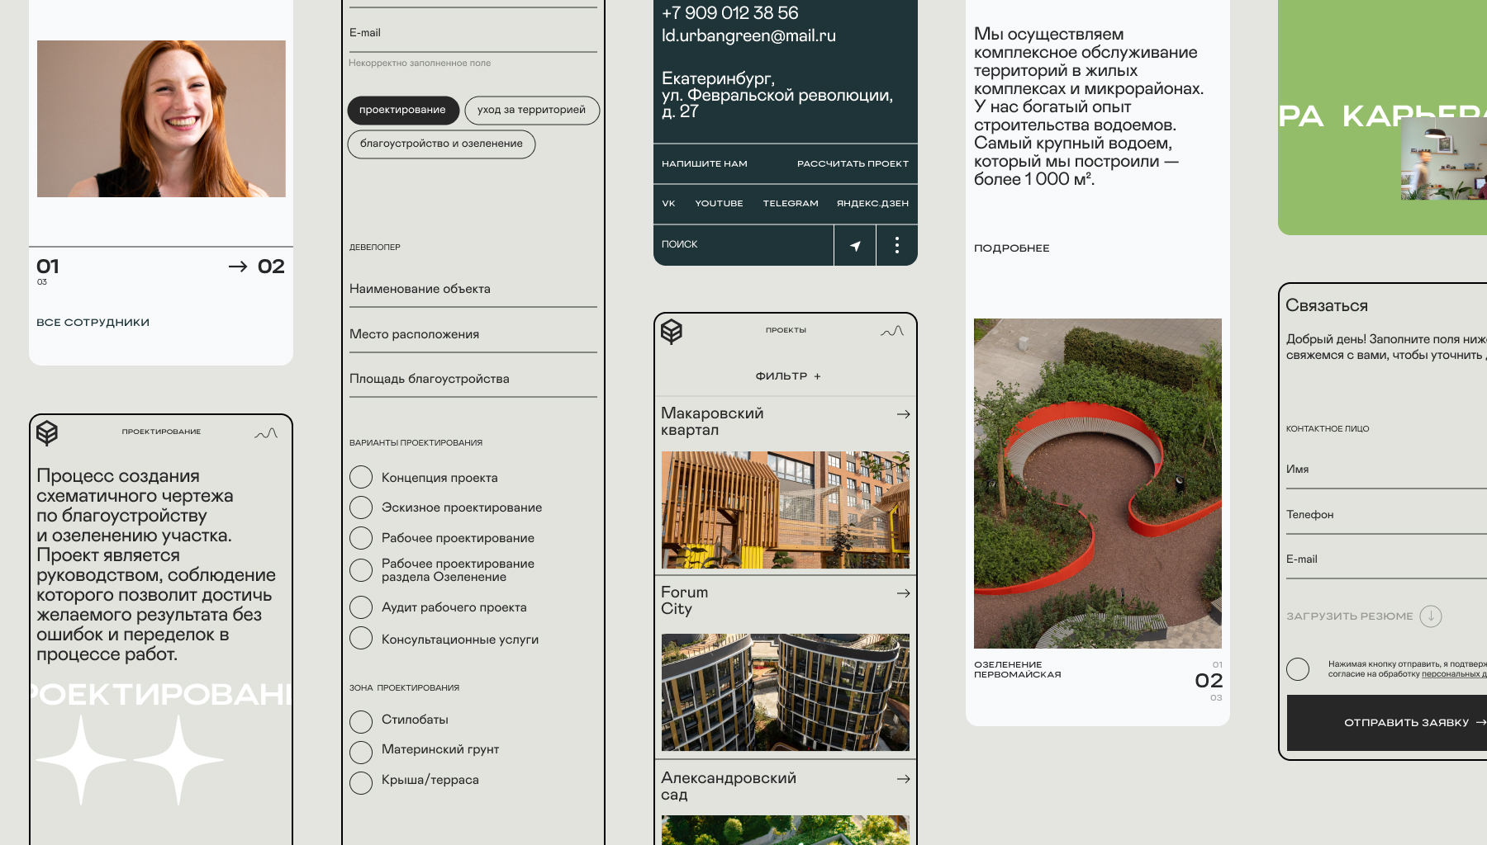Open the Telegram link in footer
The width and height of the screenshot is (1487, 845).
[790, 204]
